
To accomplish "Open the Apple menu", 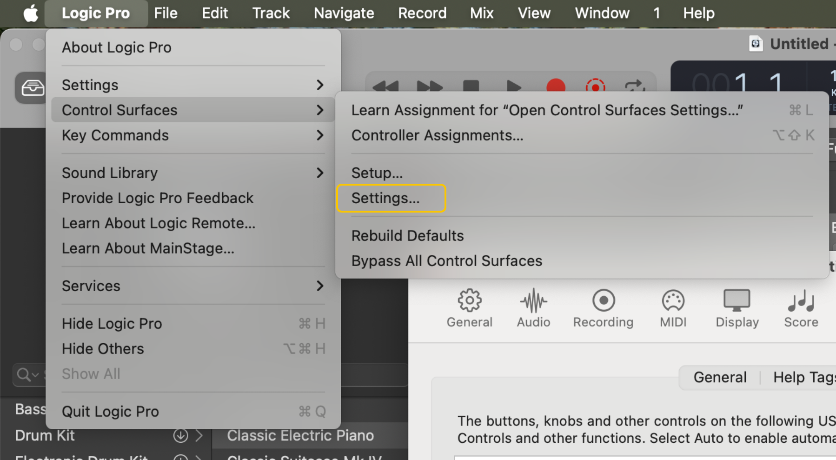I will [x=31, y=13].
